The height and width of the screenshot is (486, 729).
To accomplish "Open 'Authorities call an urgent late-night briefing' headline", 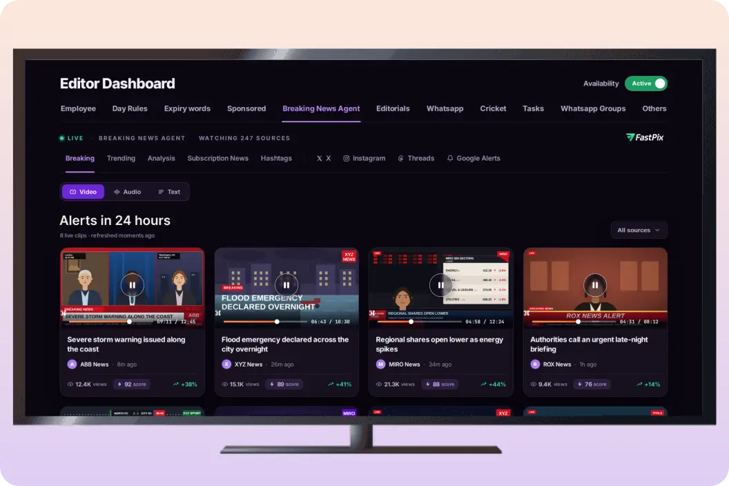I will tap(589, 344).
